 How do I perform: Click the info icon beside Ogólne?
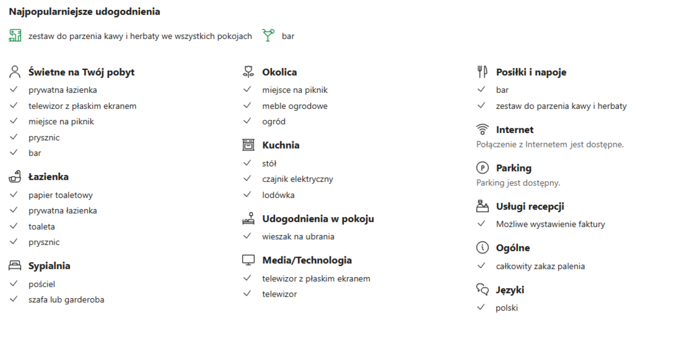point(482,247)
